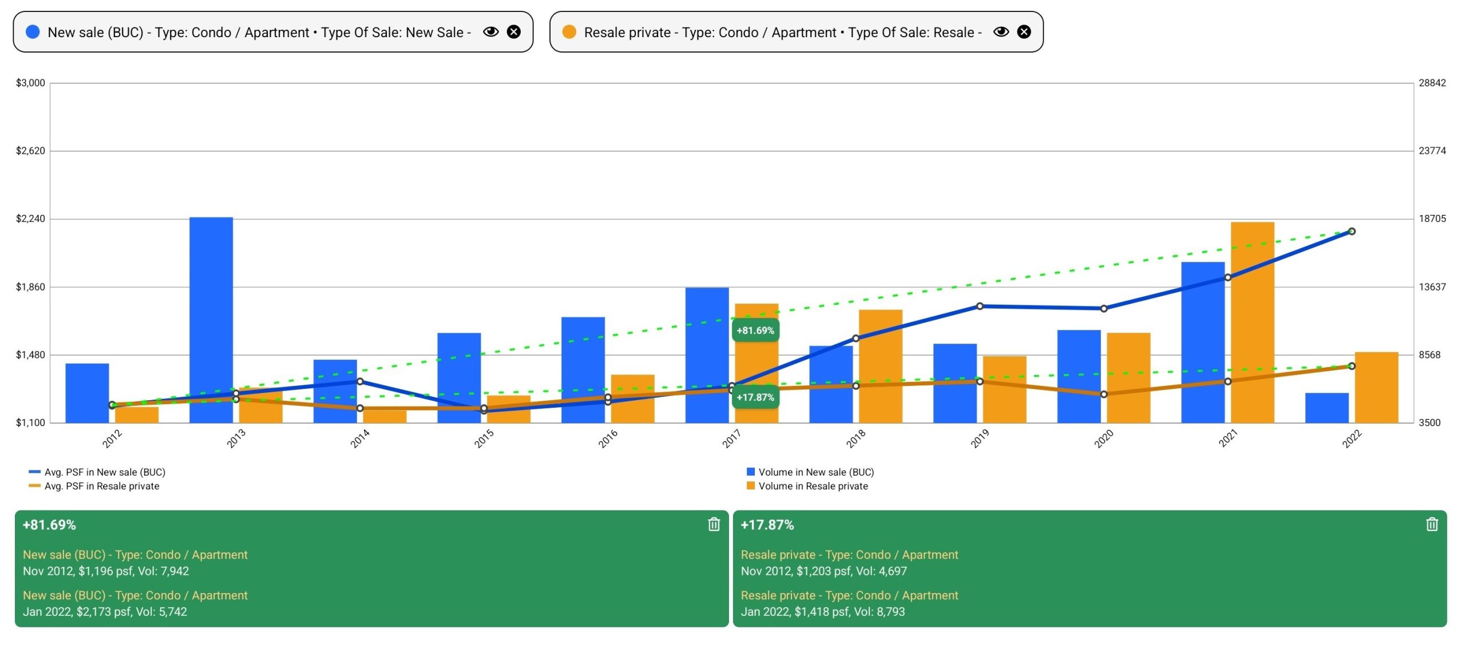Select the 2022 Resale private PSF data point
1465x645 pixels.
[x=1352, y=366]
